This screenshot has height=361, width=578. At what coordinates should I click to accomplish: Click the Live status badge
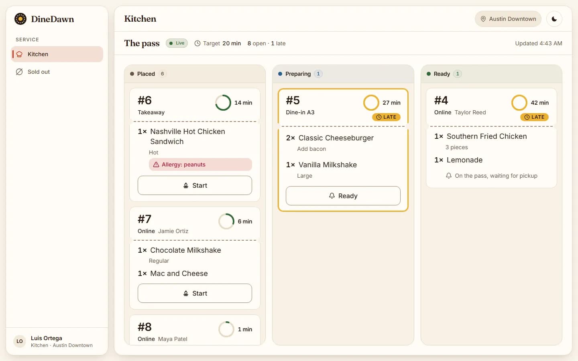tap(177, 43)
